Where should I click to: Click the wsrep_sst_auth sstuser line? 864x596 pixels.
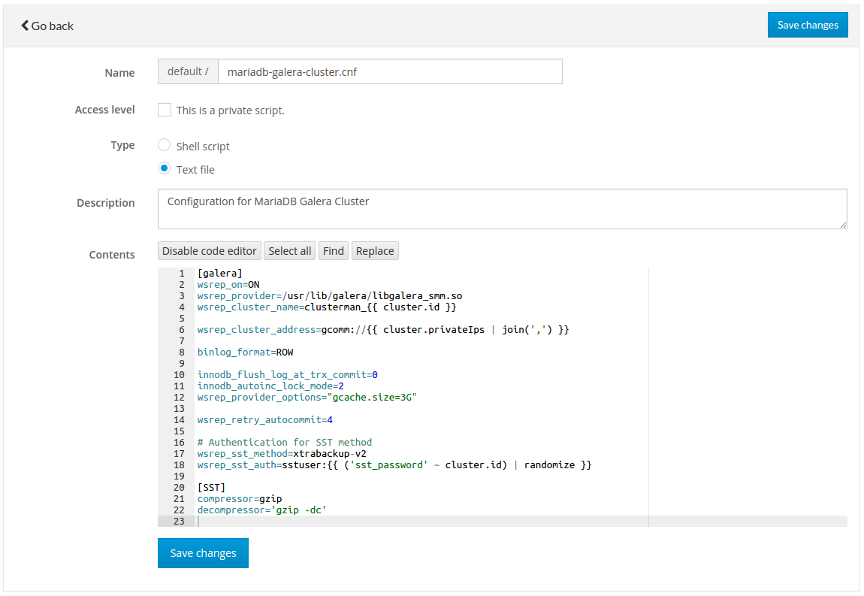click(x=394, y=464)
